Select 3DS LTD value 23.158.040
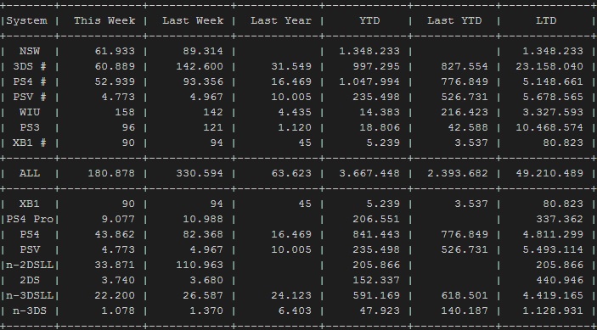Image resolution: width=597 pixels, height=330 pixels. [x=549, y=66]
